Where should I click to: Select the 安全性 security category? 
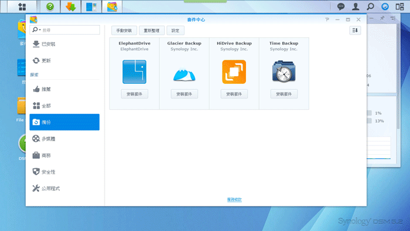coord(64,172)
